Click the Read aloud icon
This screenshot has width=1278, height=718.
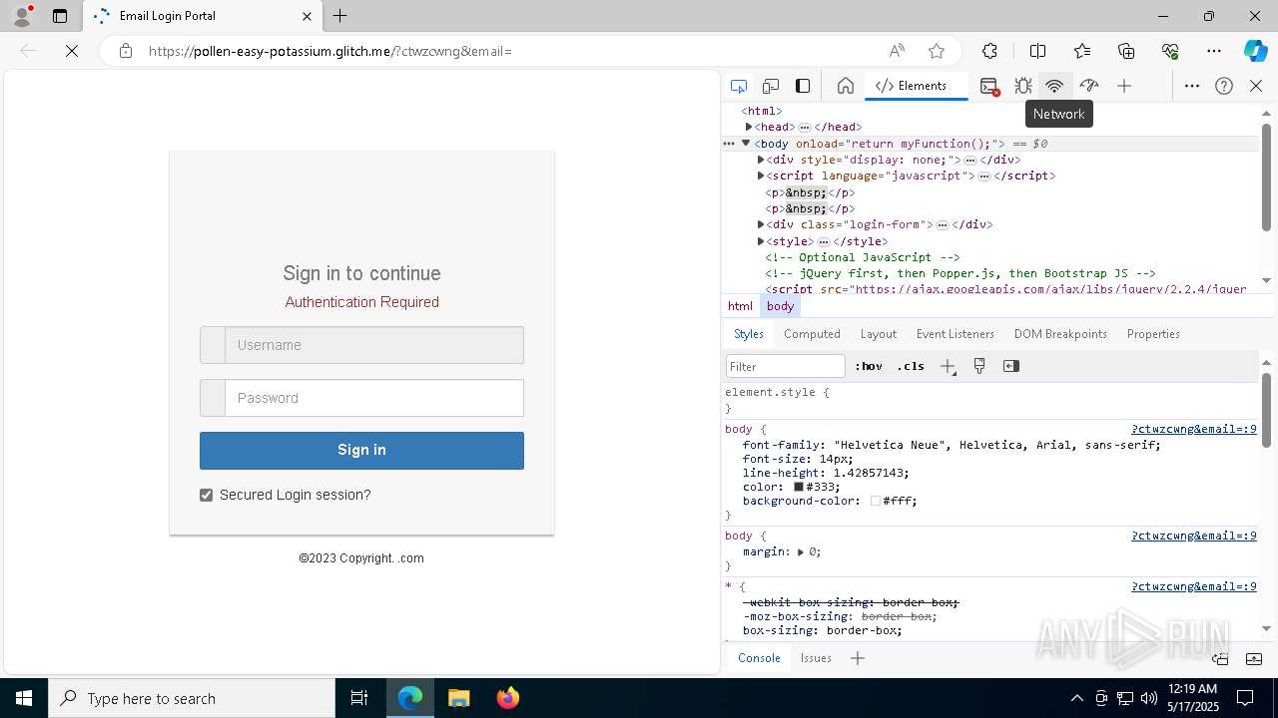897,51
